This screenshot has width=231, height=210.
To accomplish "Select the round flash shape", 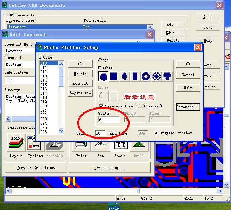I will click(104, 76).
